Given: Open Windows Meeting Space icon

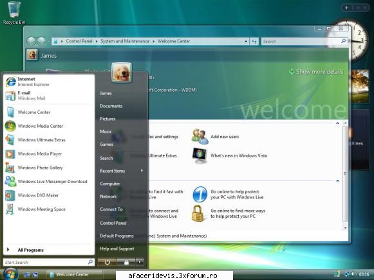Looking at the screenshot, I should tap(10, 209).
